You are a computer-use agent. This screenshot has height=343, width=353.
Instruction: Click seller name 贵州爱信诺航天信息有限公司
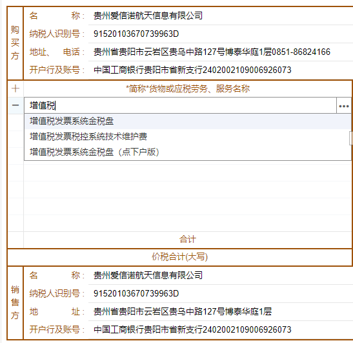click(x=148, y=275)
